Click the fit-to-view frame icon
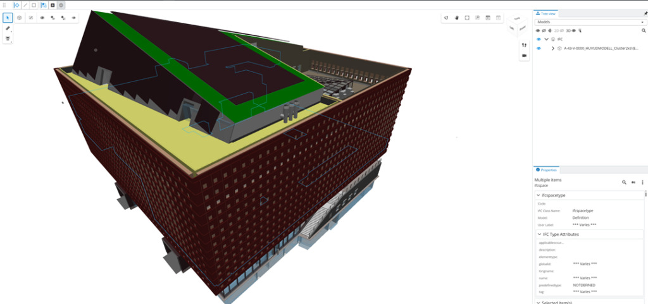The image size is (648, 304). point(466,18)
